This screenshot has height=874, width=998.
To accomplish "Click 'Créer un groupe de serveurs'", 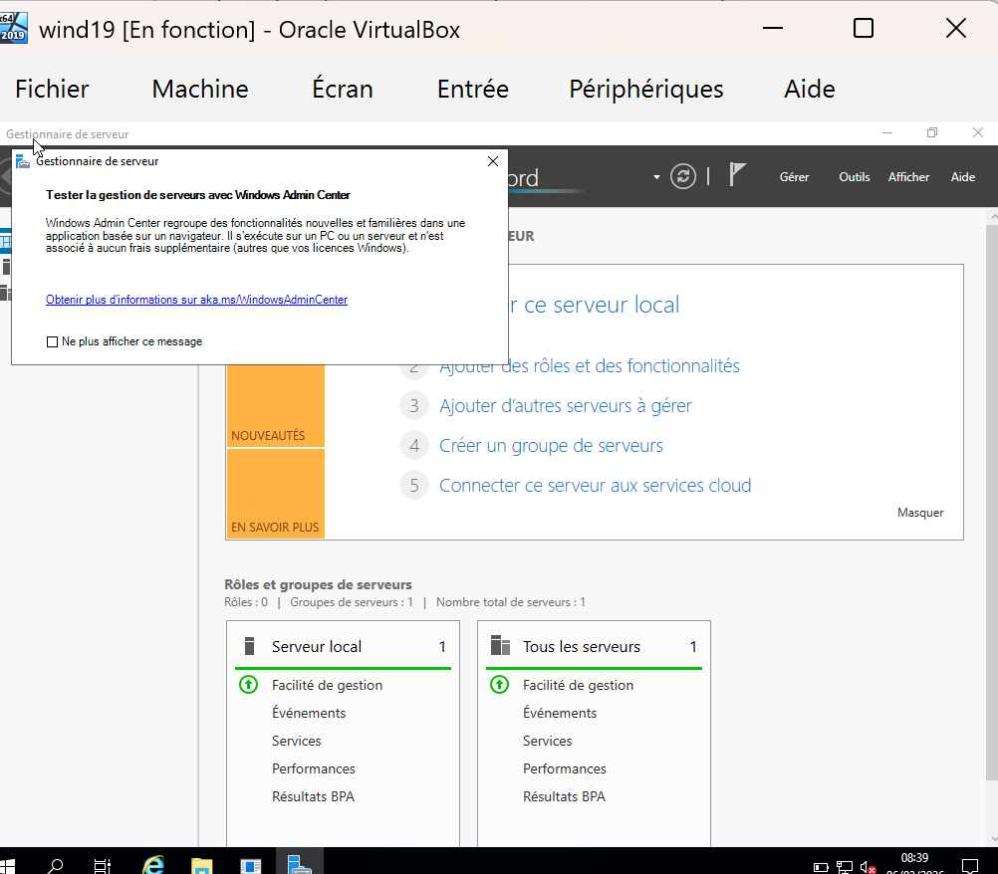I will tap(551, 446).
